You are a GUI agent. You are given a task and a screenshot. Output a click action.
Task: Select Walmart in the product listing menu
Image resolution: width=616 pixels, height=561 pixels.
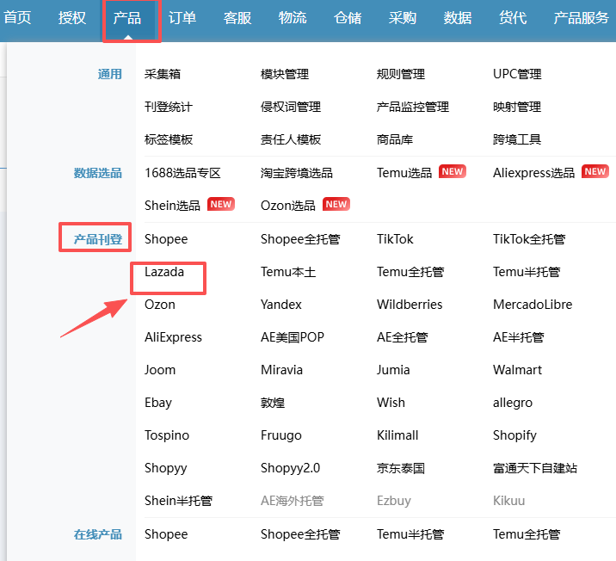point(518,370)
